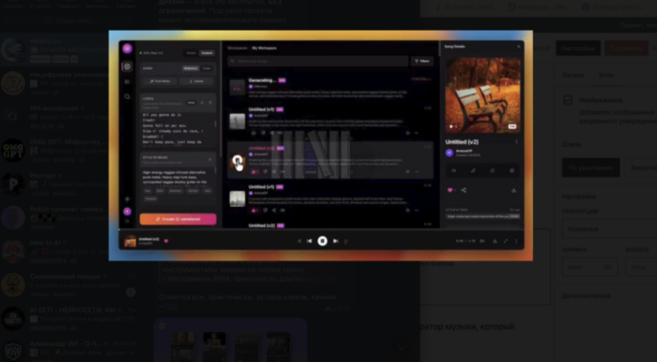Skip to previous track in player
This screenshot has width=657, height=362.
309,242
